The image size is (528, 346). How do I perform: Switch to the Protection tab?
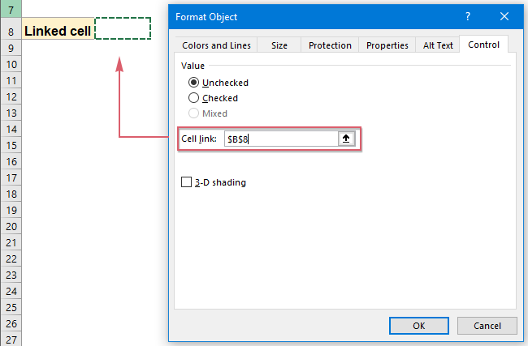click(x=330, y=45)
